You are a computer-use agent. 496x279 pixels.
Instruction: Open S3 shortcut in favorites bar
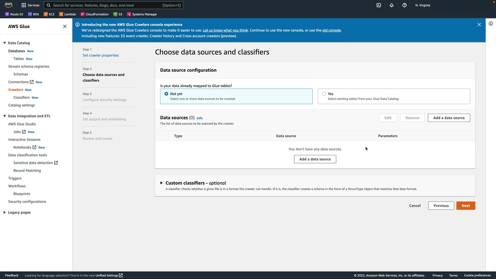(x=118, y=14)
